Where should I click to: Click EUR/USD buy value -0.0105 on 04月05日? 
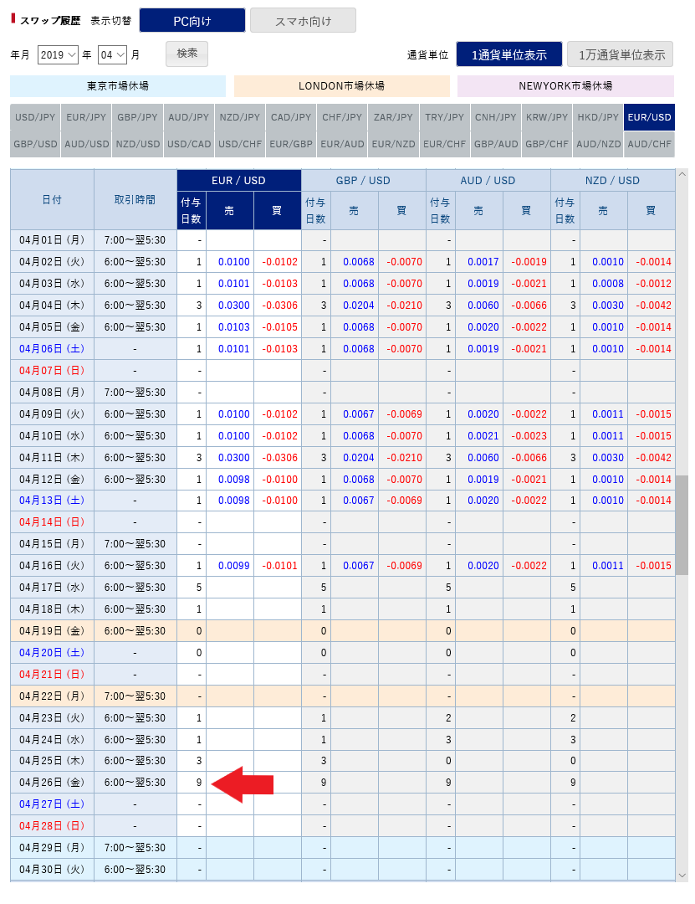[280, 327]
